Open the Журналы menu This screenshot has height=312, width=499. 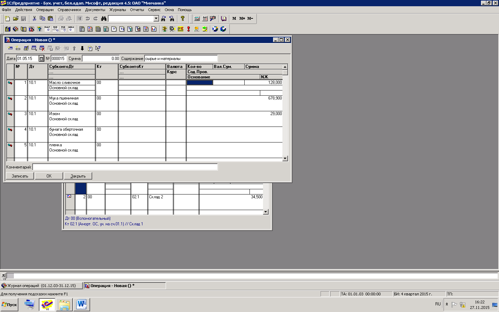pyautogui.click(x=118, y=10)
